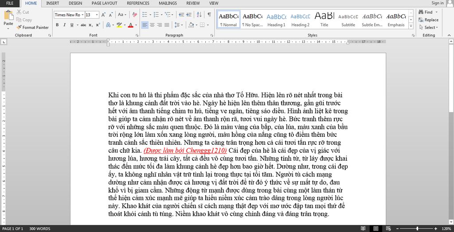The width and height of the screenshot is (454, 232).
Task: Switch to Read Mode in status bar
Action: [363, 228]
